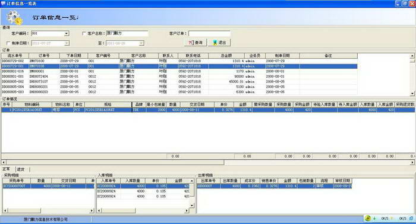Select the order row 20080801-016
Viewport: 416px width, 224px height.
coord(179,71)
